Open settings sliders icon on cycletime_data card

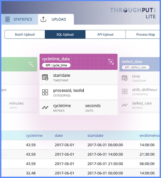click(x=111, y=62)
